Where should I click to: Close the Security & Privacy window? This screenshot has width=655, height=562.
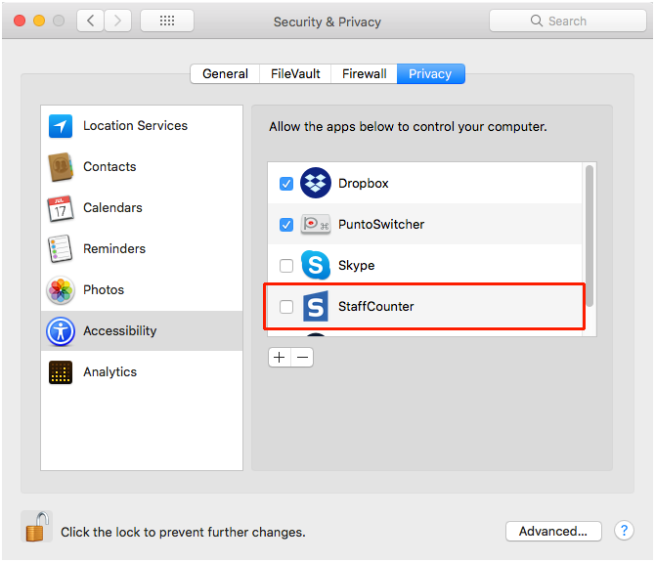20,21
